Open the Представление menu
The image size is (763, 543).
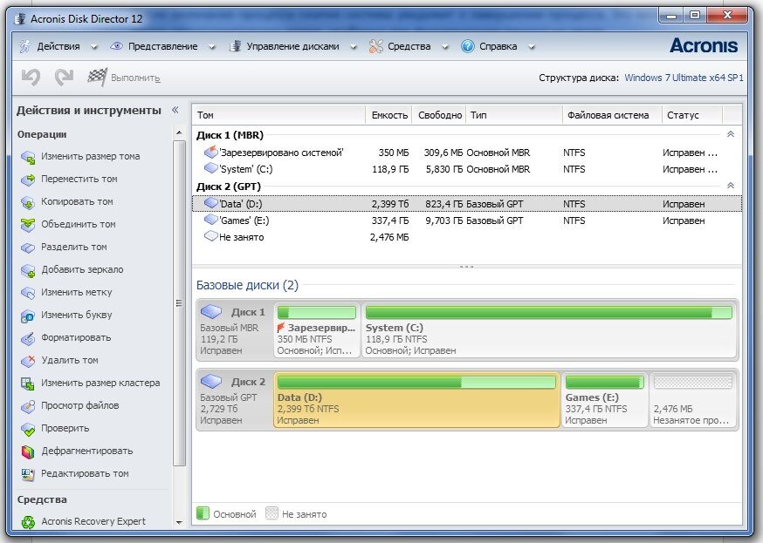[163, 46]
